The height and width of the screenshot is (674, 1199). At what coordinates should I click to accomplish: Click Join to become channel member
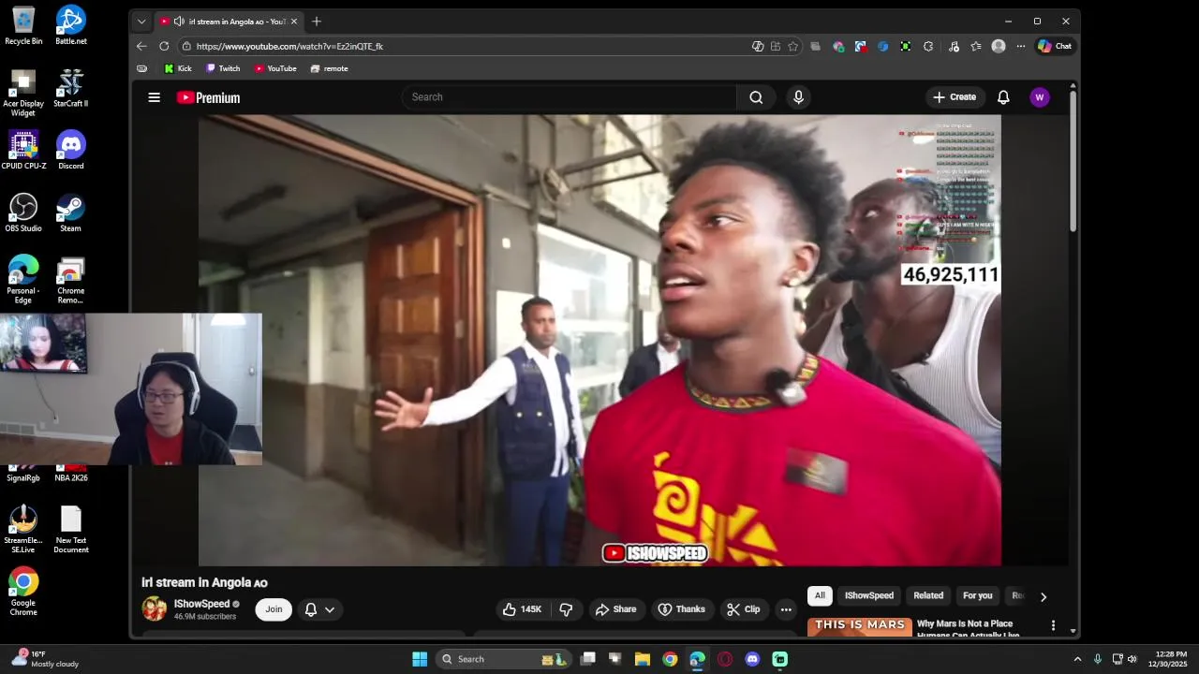click(x=274, y=609)
